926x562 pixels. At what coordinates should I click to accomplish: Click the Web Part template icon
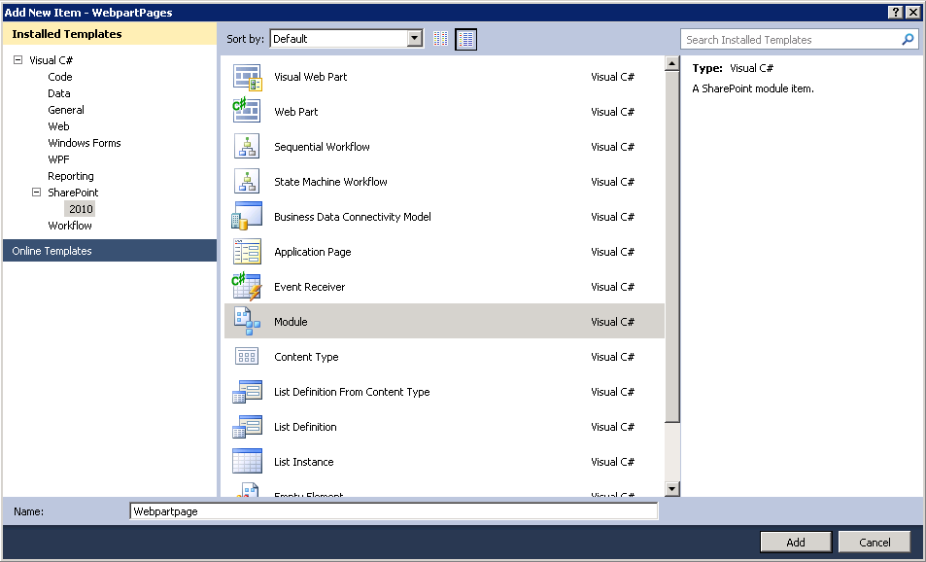(x=246, y=111)
